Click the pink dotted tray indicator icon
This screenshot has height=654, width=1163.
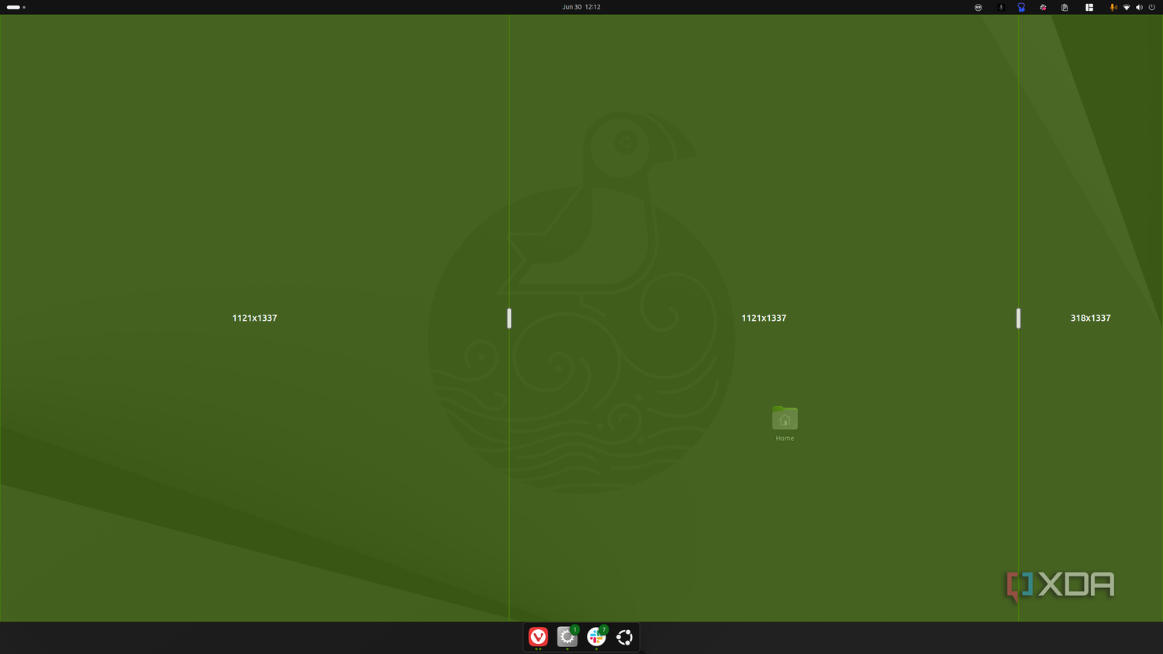[1043, 7]
